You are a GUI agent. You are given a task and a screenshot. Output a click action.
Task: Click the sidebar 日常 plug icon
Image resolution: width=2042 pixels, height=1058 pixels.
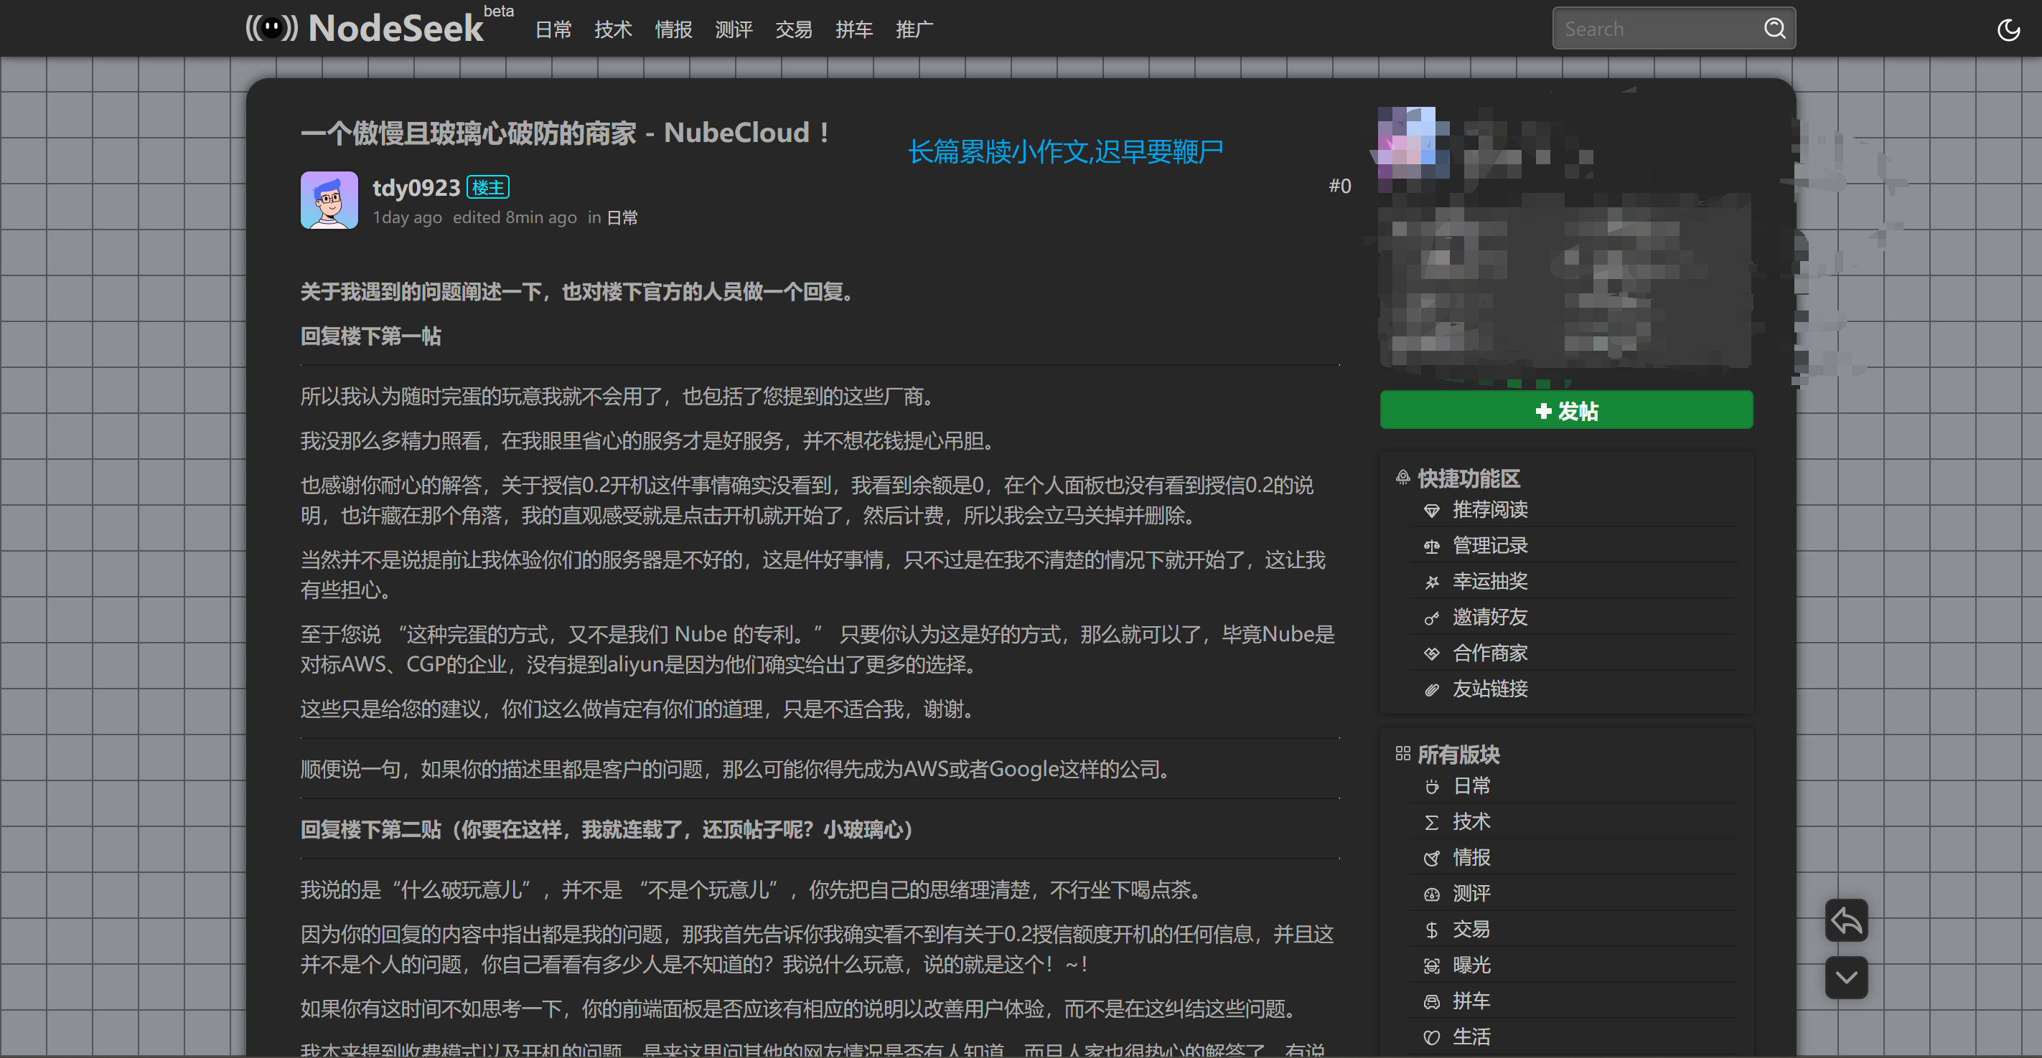(x=1430, y=787)
